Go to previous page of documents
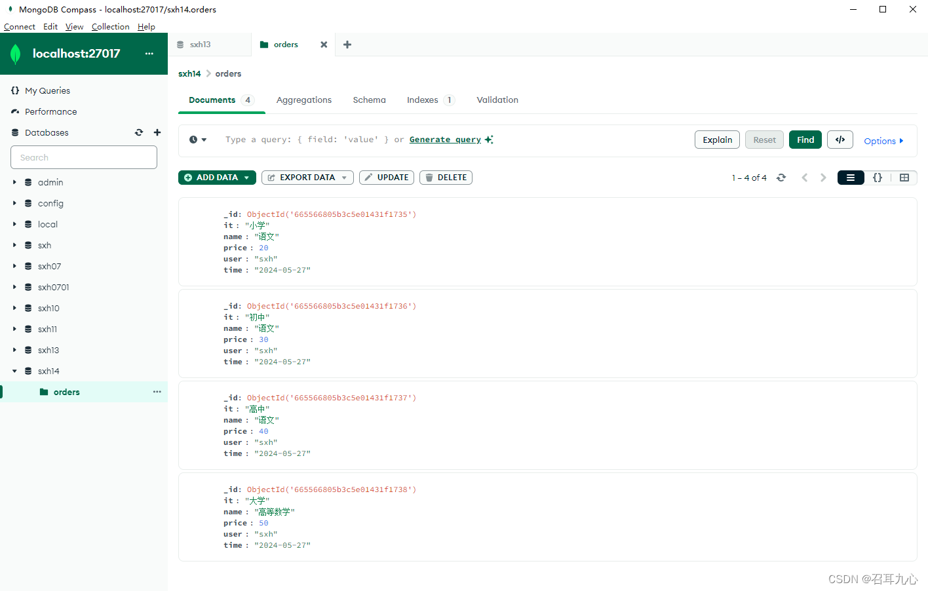The height and width of the screenshot is (591, 928). (x=805, y=178)
